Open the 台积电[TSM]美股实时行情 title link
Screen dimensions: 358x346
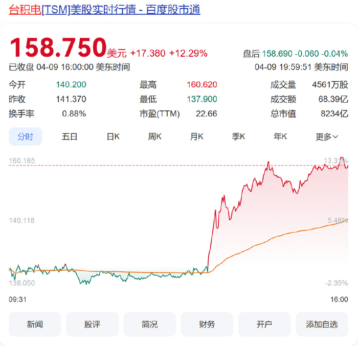104,10
